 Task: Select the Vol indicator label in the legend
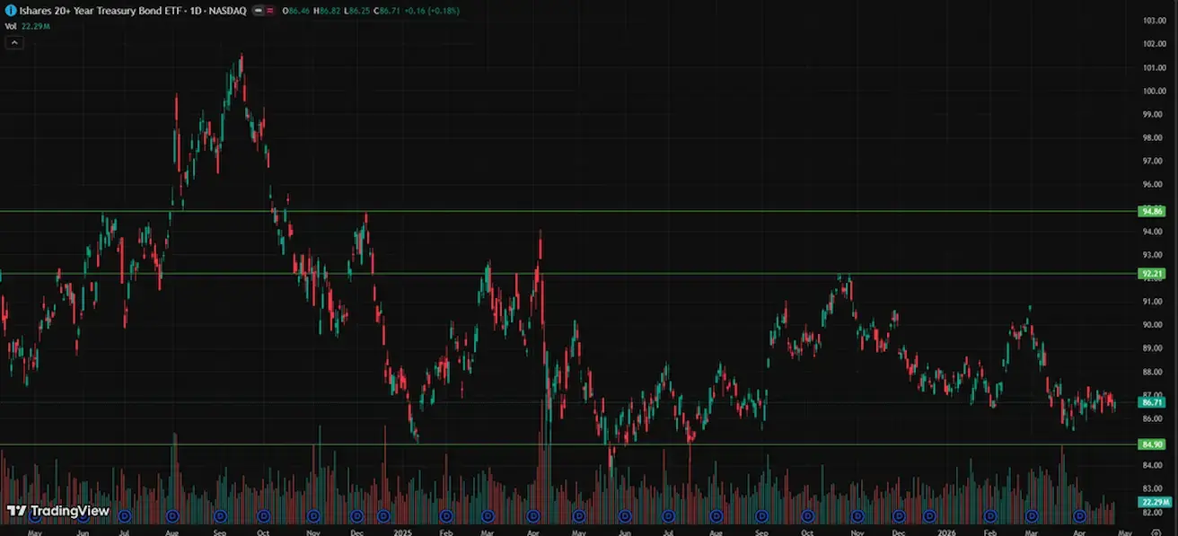click(x=11, y=26)
